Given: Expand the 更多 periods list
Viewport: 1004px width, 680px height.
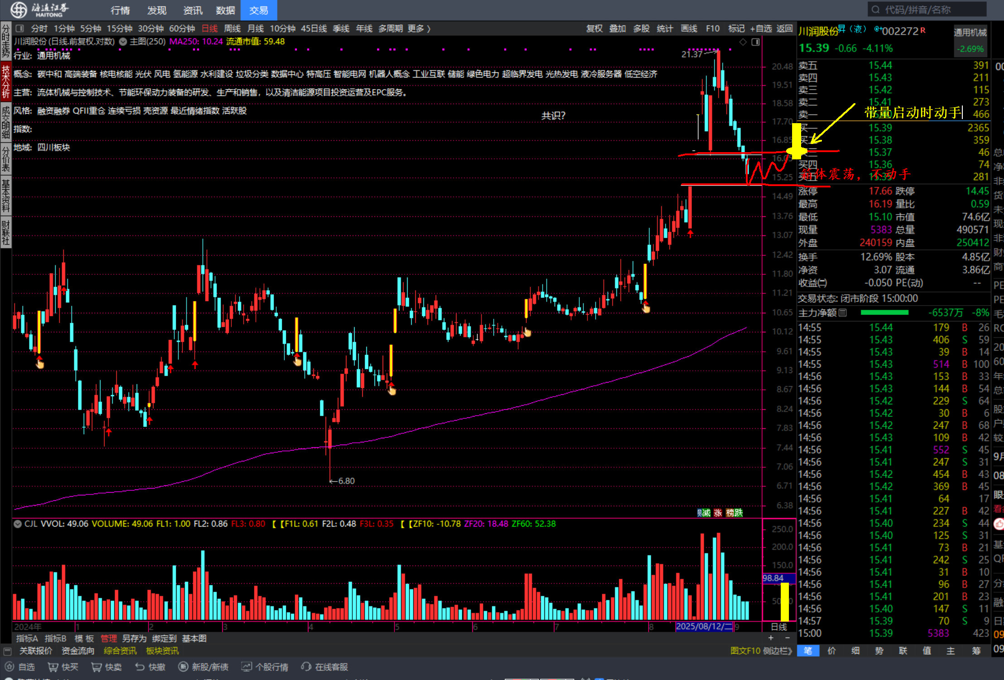Looking at the screenshot, I should pos(419,29).
